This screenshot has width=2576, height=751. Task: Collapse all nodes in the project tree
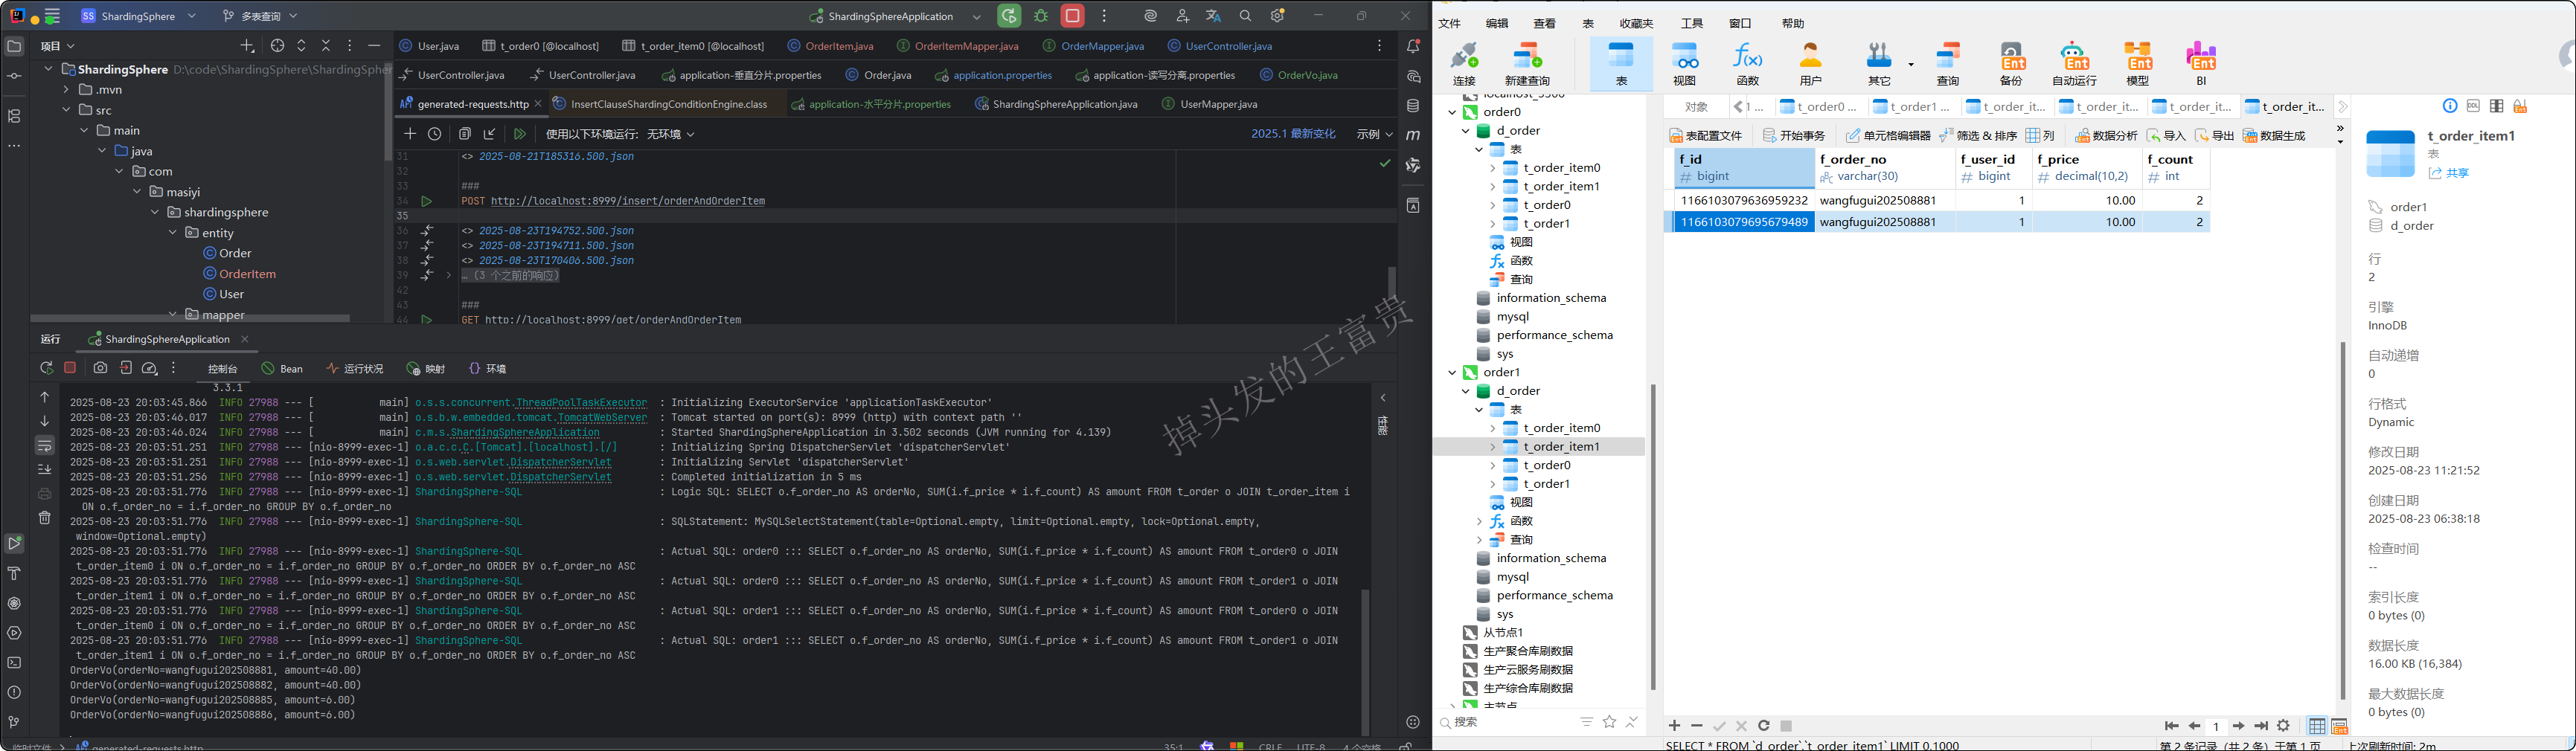pos(326,46)
